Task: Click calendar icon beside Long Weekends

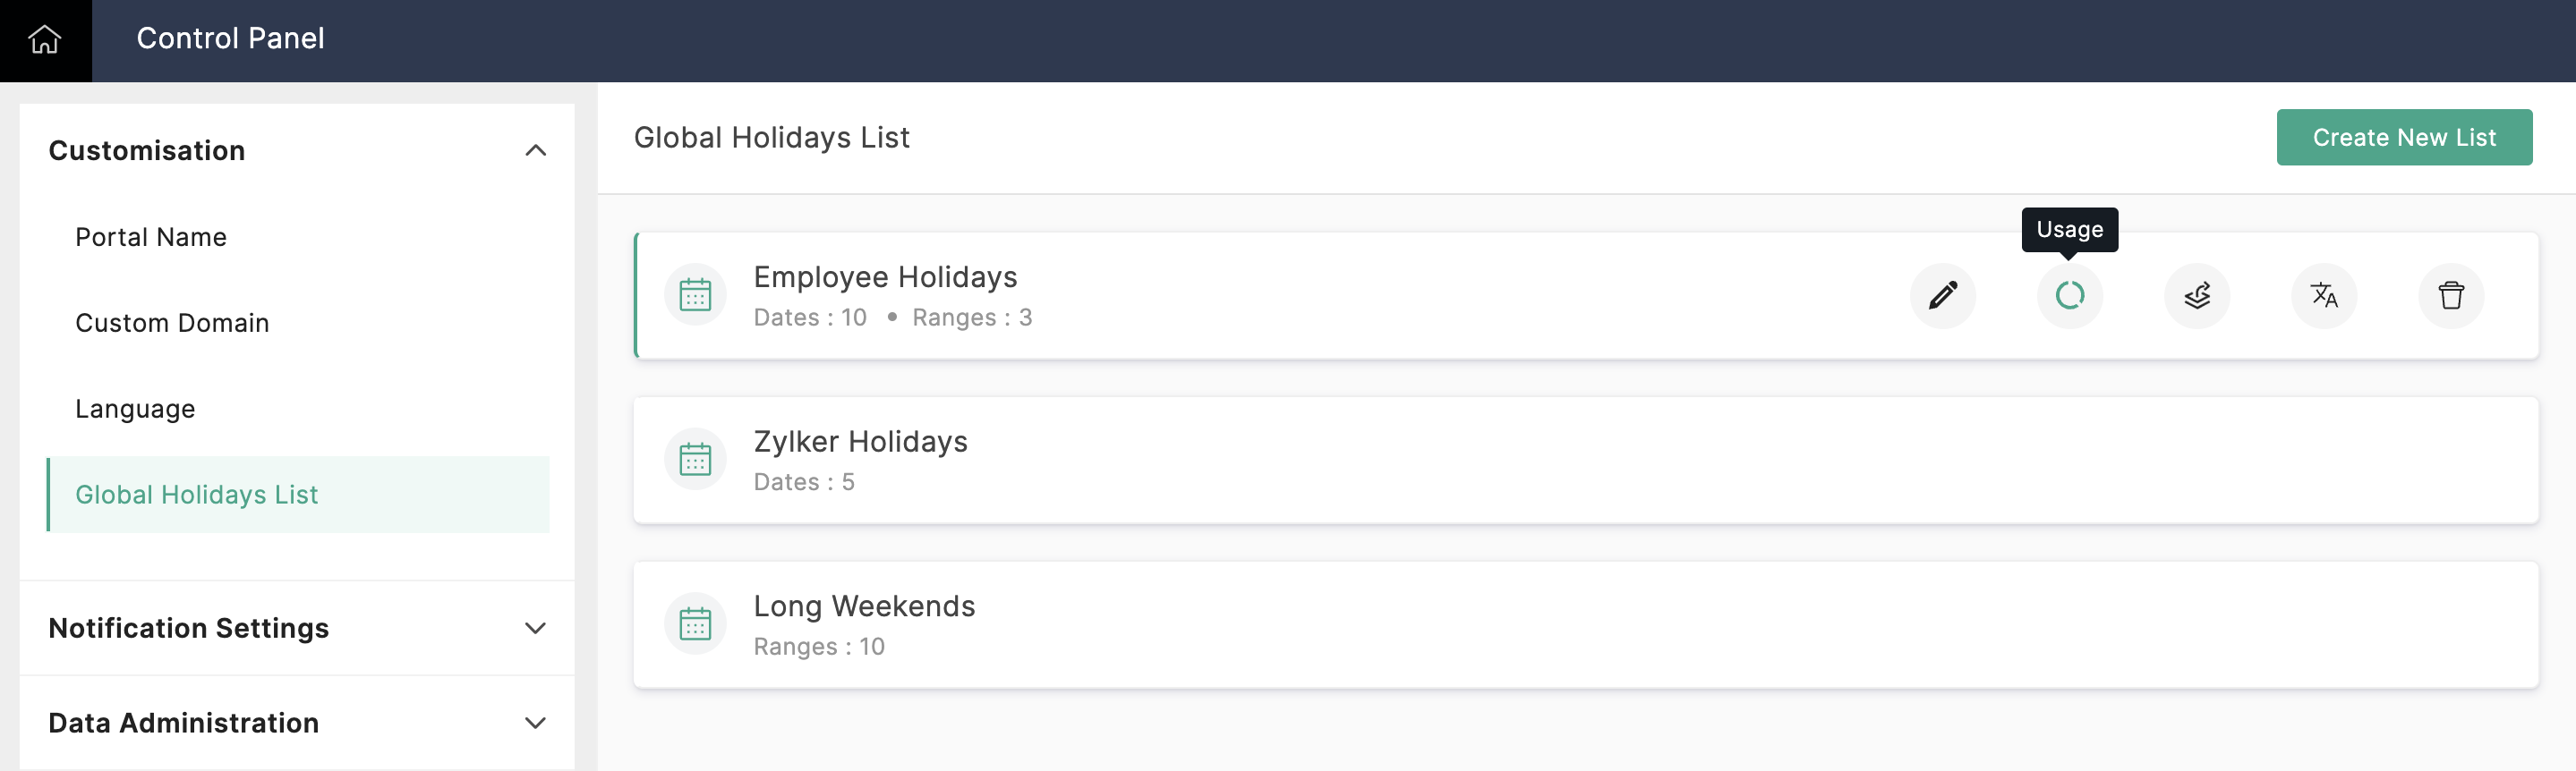Action: pos(695,625)
